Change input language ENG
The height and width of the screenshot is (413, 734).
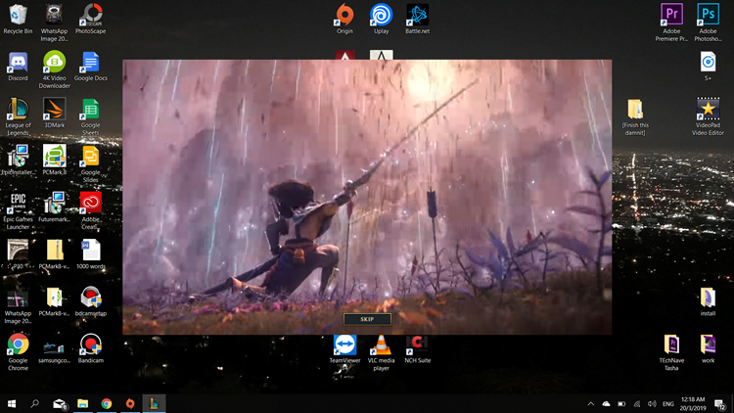point(668,403)
